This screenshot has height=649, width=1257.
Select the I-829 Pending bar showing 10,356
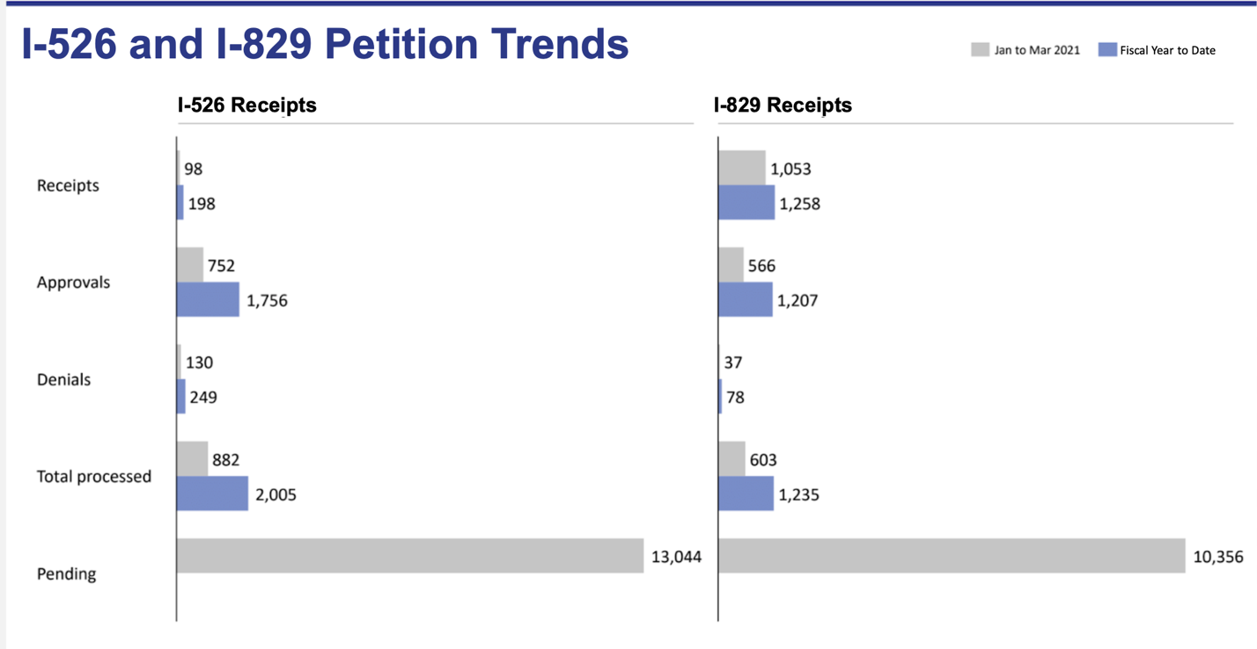pos(952,556)
